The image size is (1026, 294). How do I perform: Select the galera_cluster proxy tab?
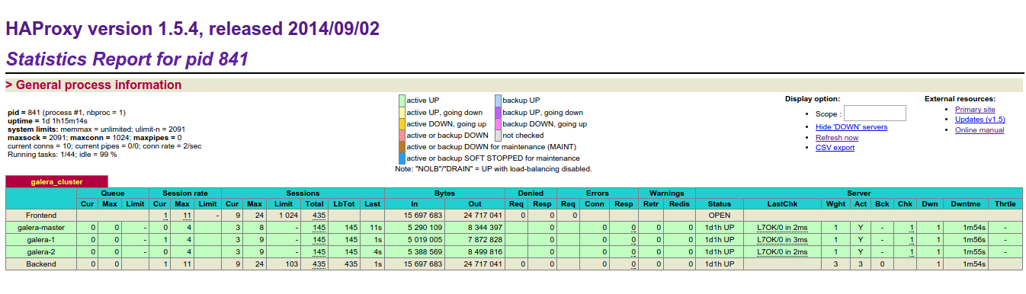coord(57,182)
